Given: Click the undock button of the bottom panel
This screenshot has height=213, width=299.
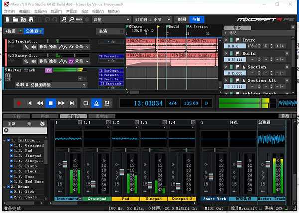Looking at the screenshot, I should (x=285, y=116).
